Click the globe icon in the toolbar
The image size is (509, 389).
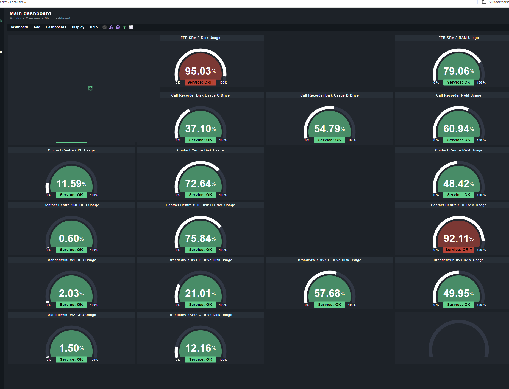click(x=105, y=27)
